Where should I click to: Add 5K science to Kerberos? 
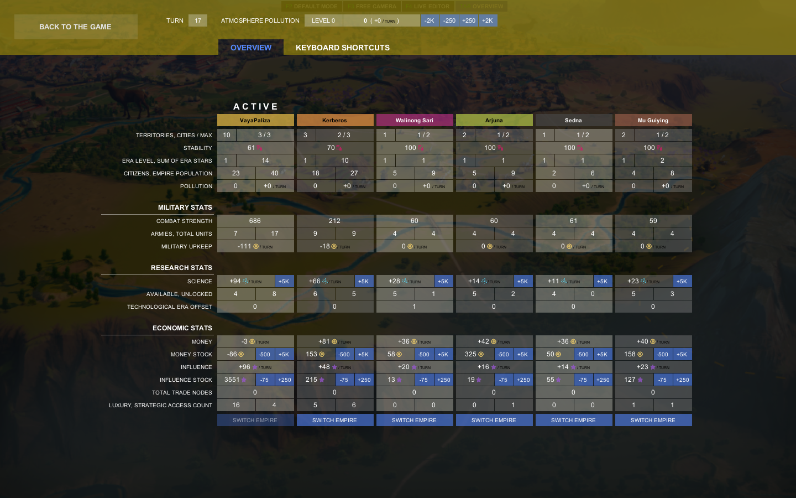[364, 281]
